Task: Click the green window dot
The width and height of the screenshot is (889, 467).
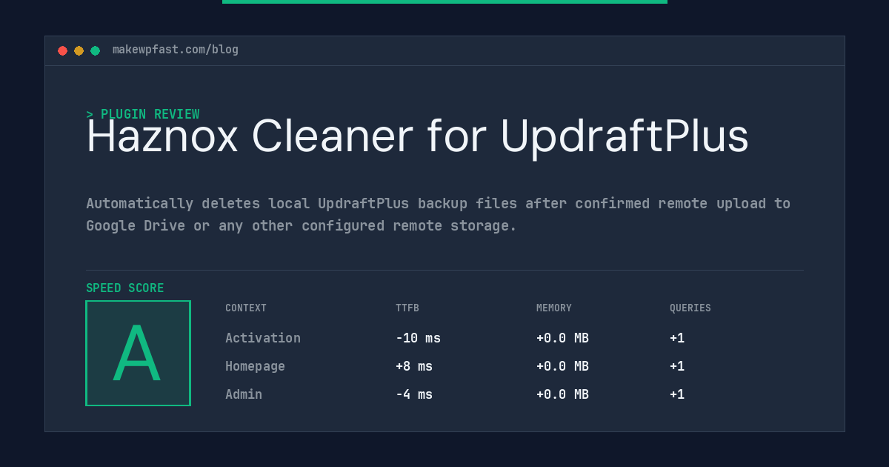Action: point(95,50)
